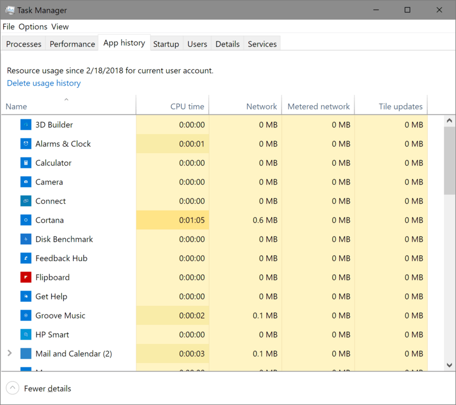The height and width of the screenshot is (405, 456).
Task: Click the Get Help app icon
Action: click(26, 297)
